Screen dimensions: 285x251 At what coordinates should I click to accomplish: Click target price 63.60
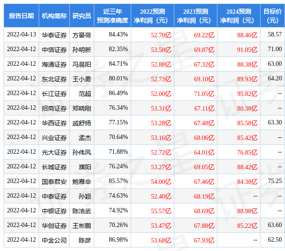tap(275, 225)
